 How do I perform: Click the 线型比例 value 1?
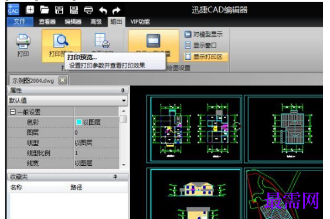[x=76, y=153]
